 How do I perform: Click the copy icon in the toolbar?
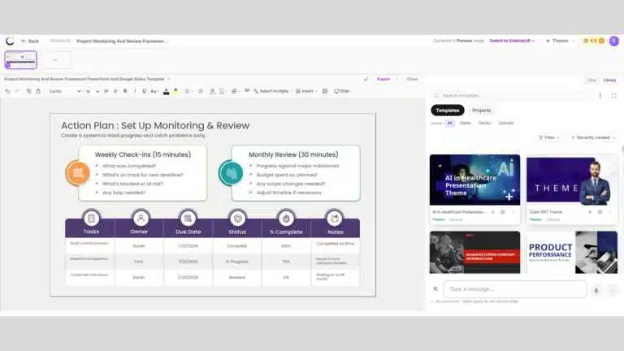28,91
